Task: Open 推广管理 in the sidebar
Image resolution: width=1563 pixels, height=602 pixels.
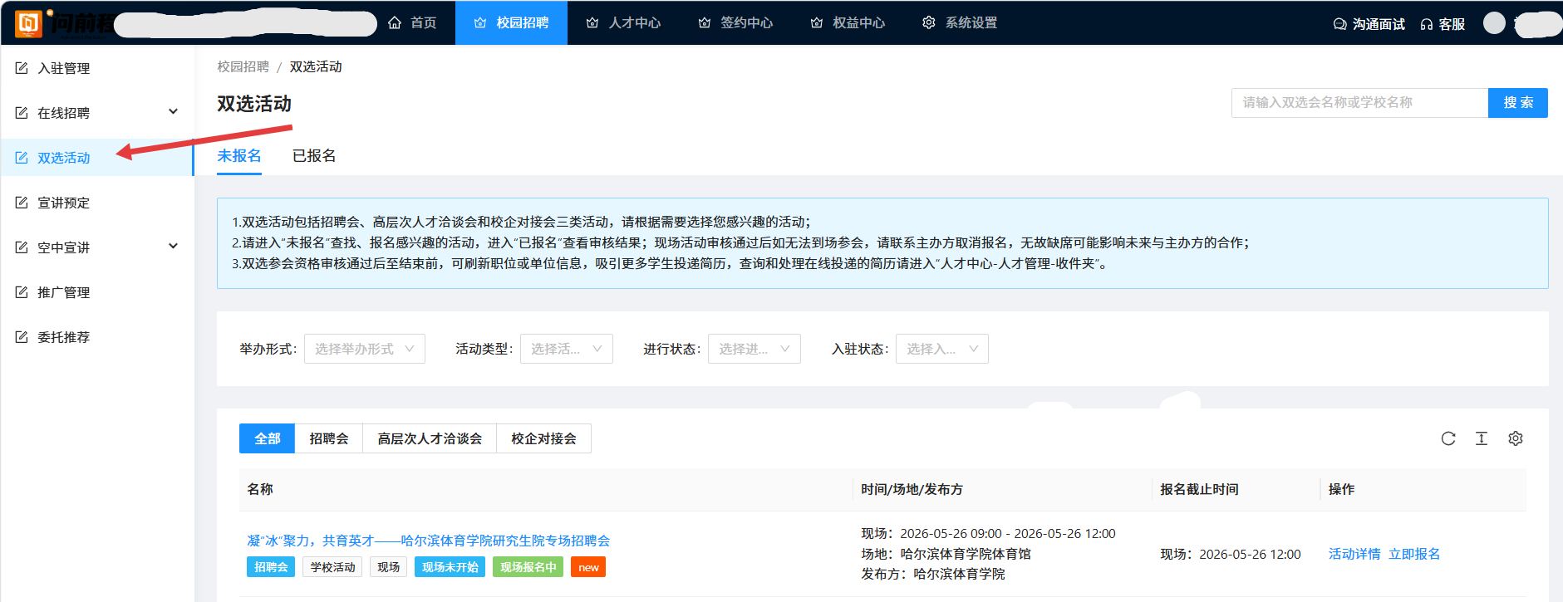Action: point(97,292)
